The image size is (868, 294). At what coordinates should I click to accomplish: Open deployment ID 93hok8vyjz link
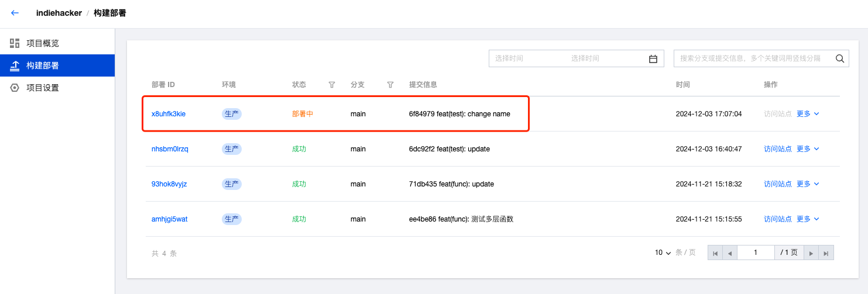point(169,184)
